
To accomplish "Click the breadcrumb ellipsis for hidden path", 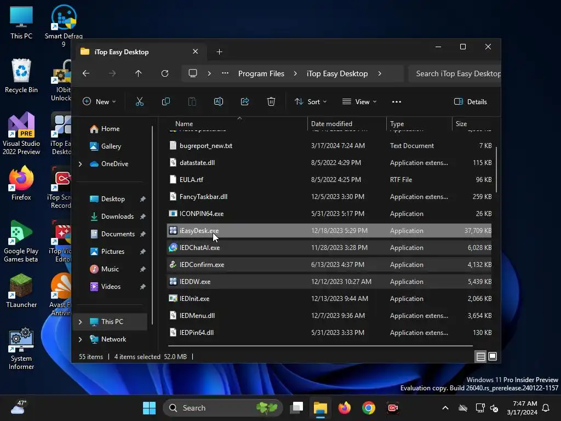I will pos(225,73).
